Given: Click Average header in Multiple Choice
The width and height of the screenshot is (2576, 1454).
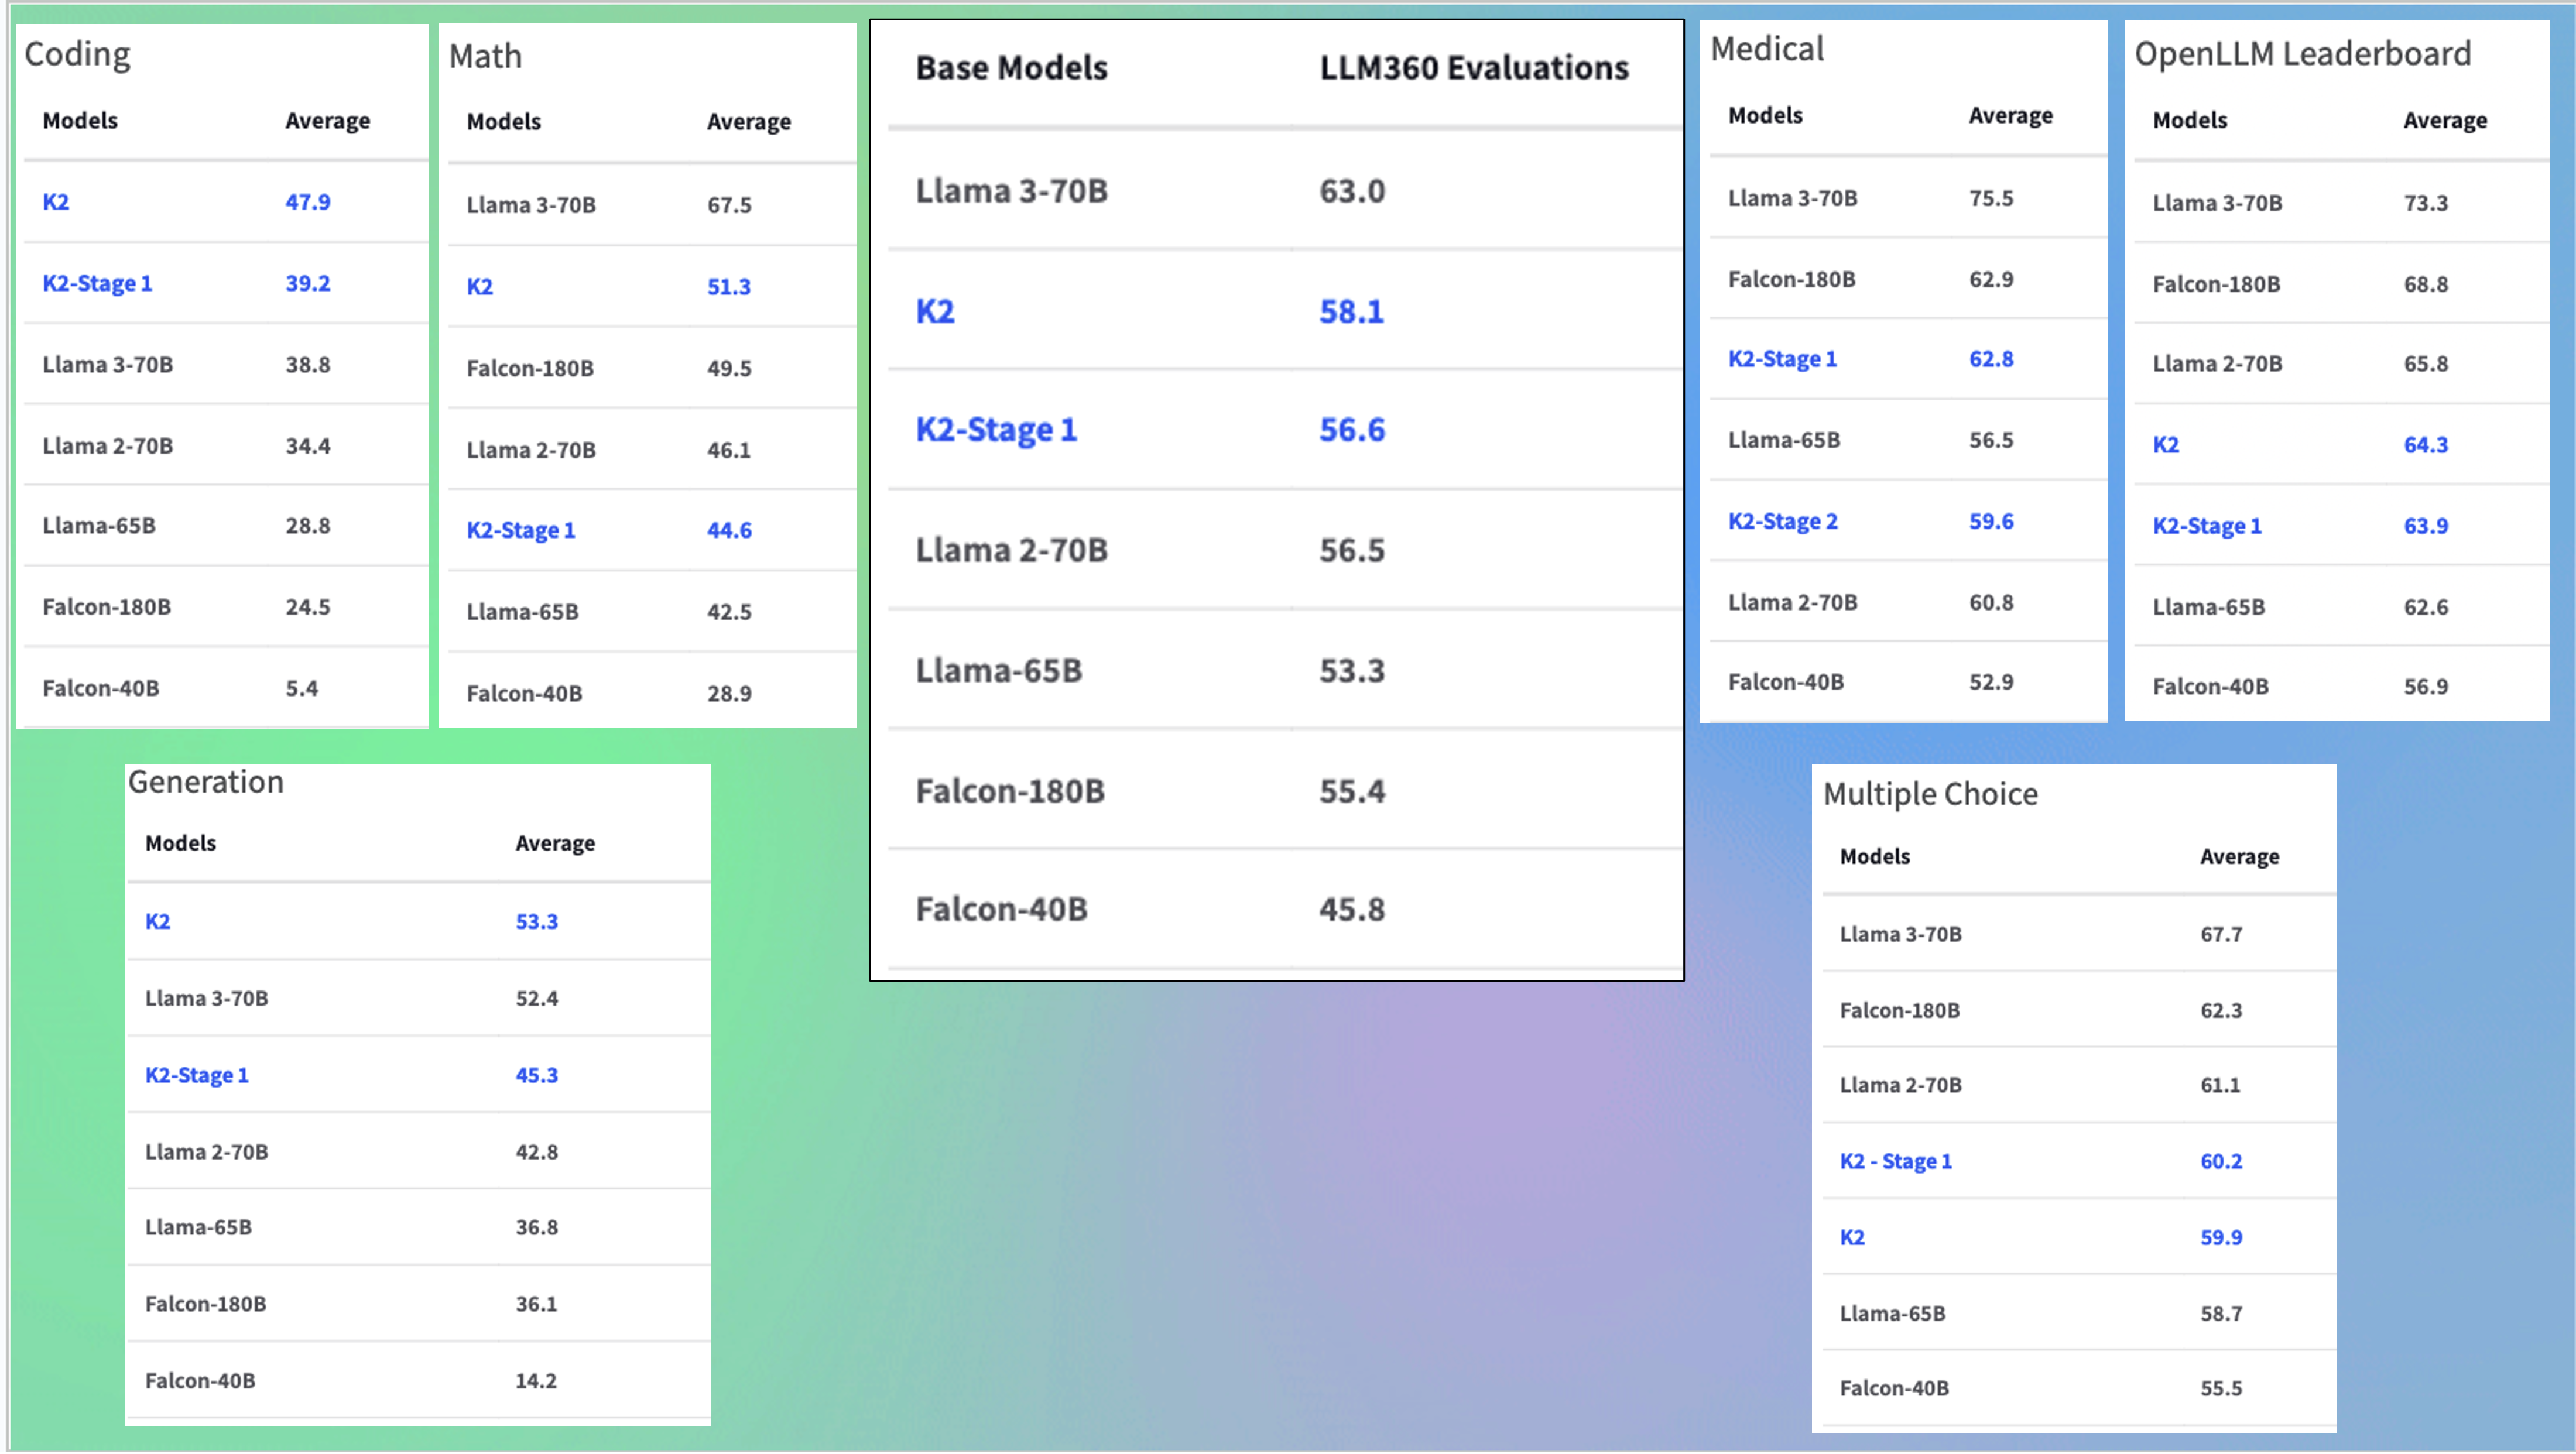Looking at the screenshot, I should coord(2240,857).
